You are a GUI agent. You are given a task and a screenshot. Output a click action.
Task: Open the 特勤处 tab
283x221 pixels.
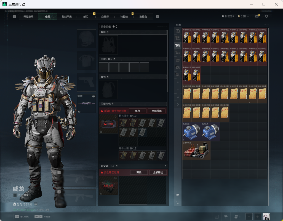(124, 17)
